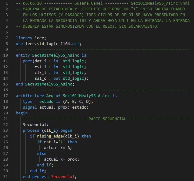The image size is (194, 181).
Task: Click line number 17 in the gutter
Action: [x=5, y=96]
